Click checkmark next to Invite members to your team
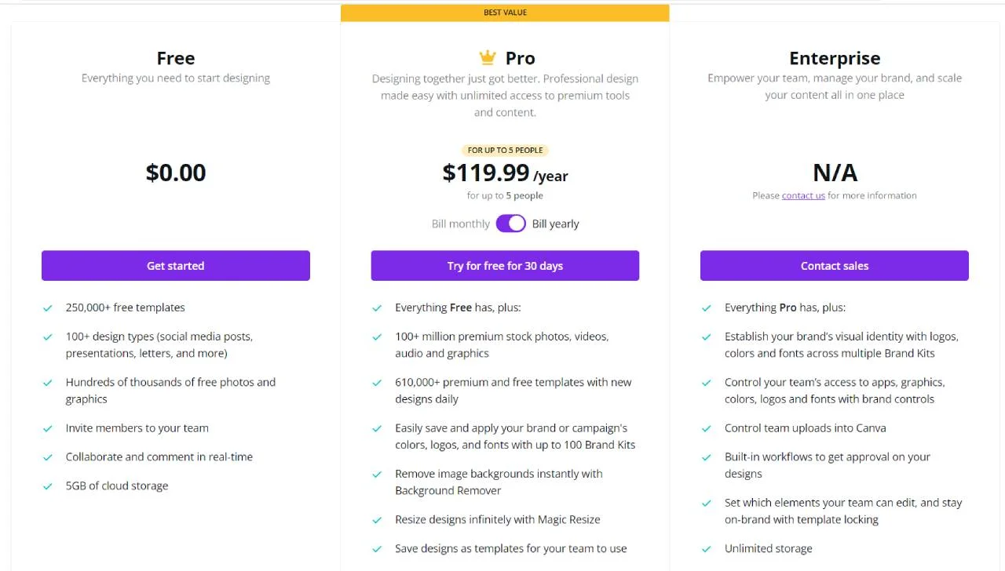Image resolution: width=1005 pixels, height=571 pixels. [48, 428]
